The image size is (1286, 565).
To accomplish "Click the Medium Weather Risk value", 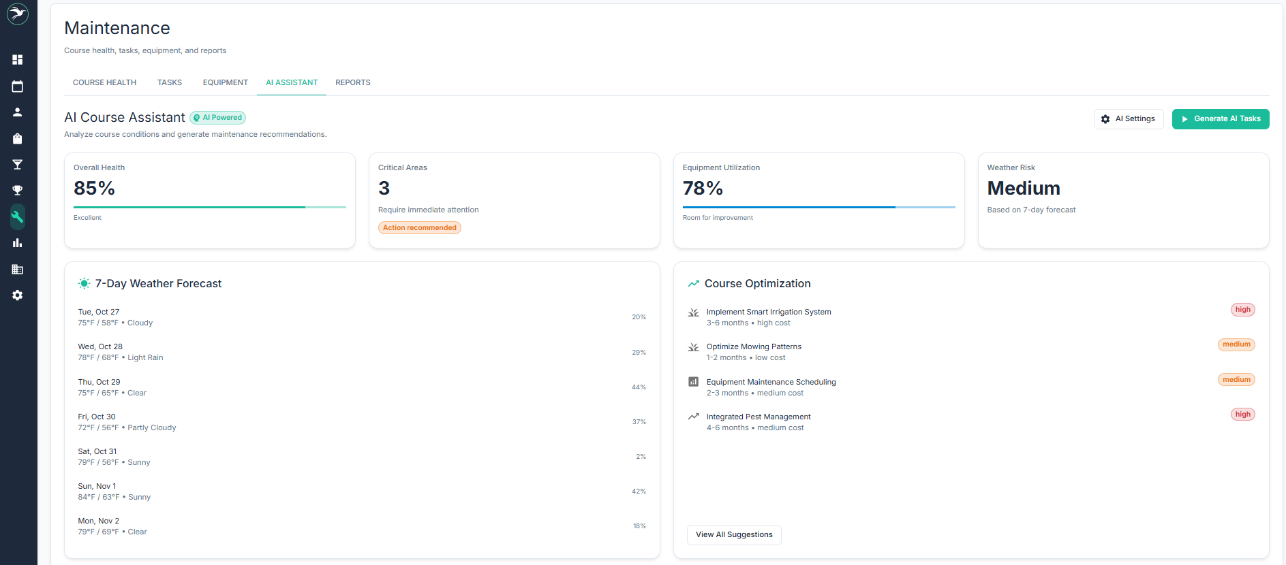I will click(1024, 189).
